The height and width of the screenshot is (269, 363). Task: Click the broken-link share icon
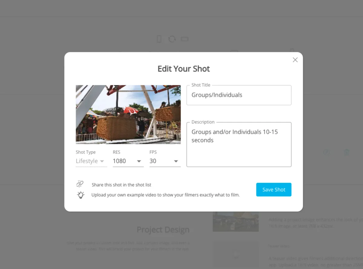[80, 183]
